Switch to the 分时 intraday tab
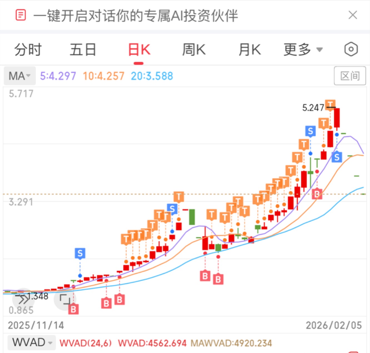This screenshot has height=353, width=370. [x=28, y=50]
